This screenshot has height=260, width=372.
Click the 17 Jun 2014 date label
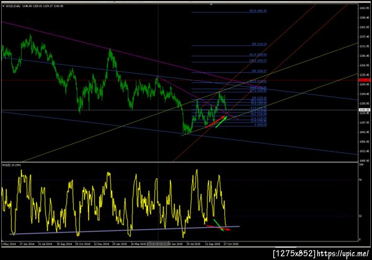click(27, 244)
